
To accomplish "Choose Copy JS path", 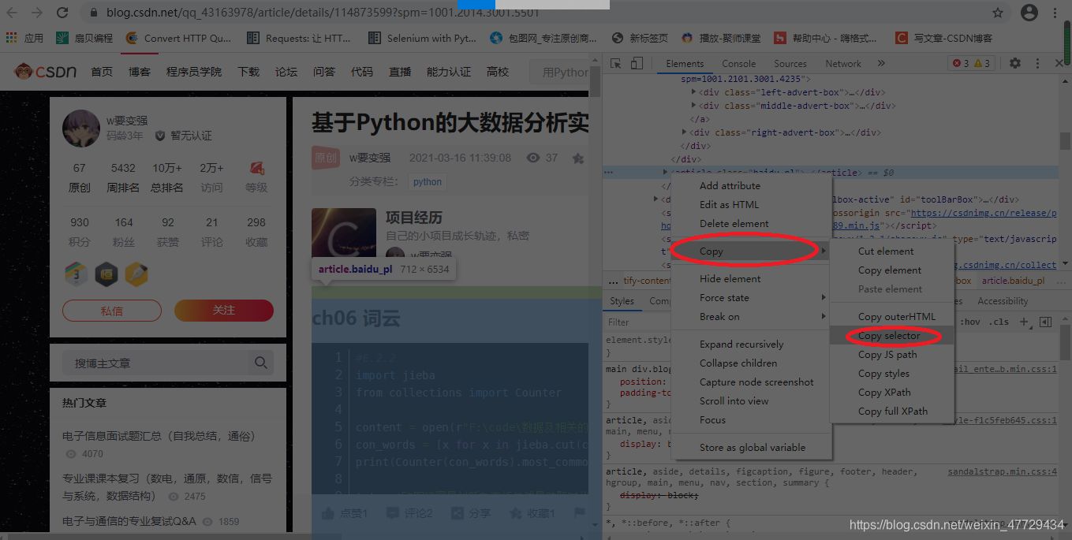I will tap(891, 355).
